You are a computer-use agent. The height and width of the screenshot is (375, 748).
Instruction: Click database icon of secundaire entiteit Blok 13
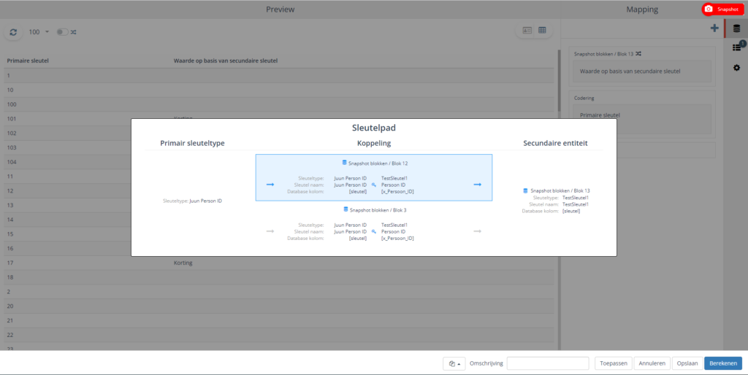click(x=526, y=190)
